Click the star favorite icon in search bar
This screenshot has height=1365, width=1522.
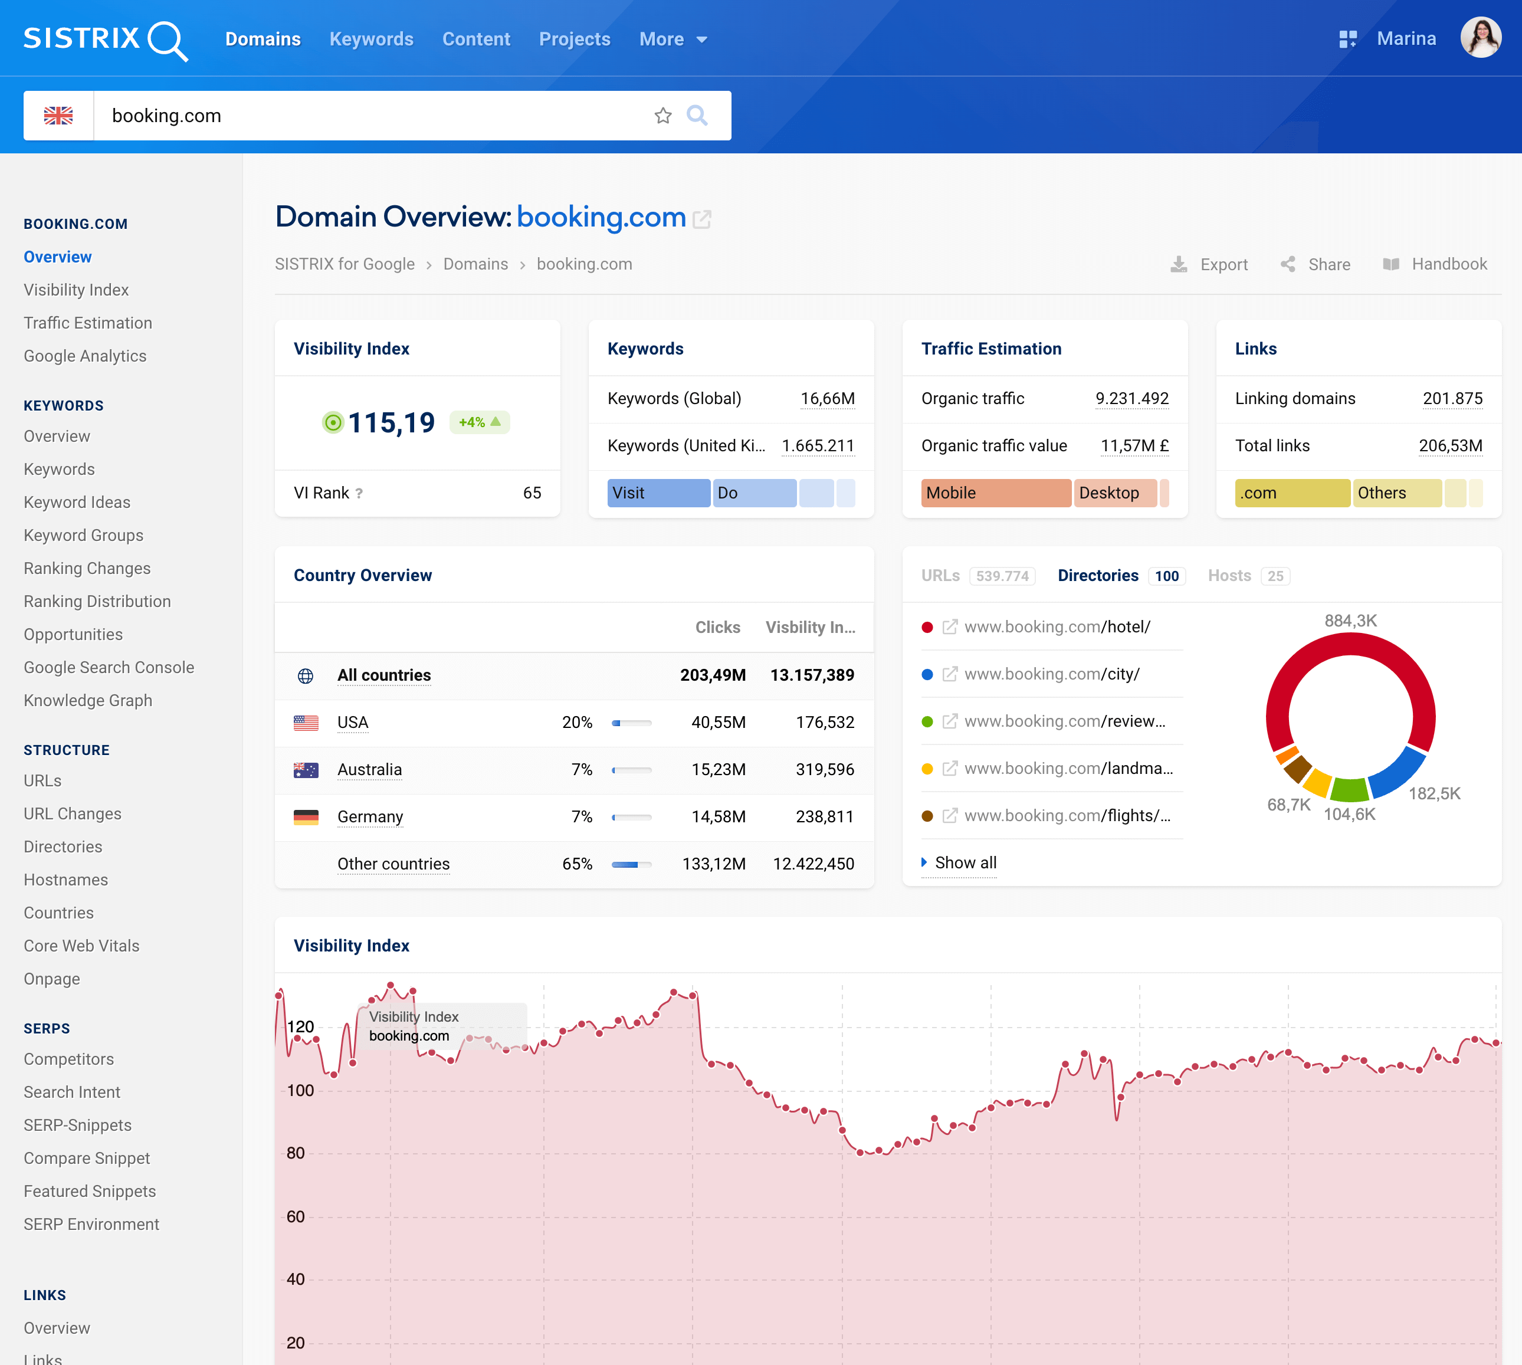(662, 116)
